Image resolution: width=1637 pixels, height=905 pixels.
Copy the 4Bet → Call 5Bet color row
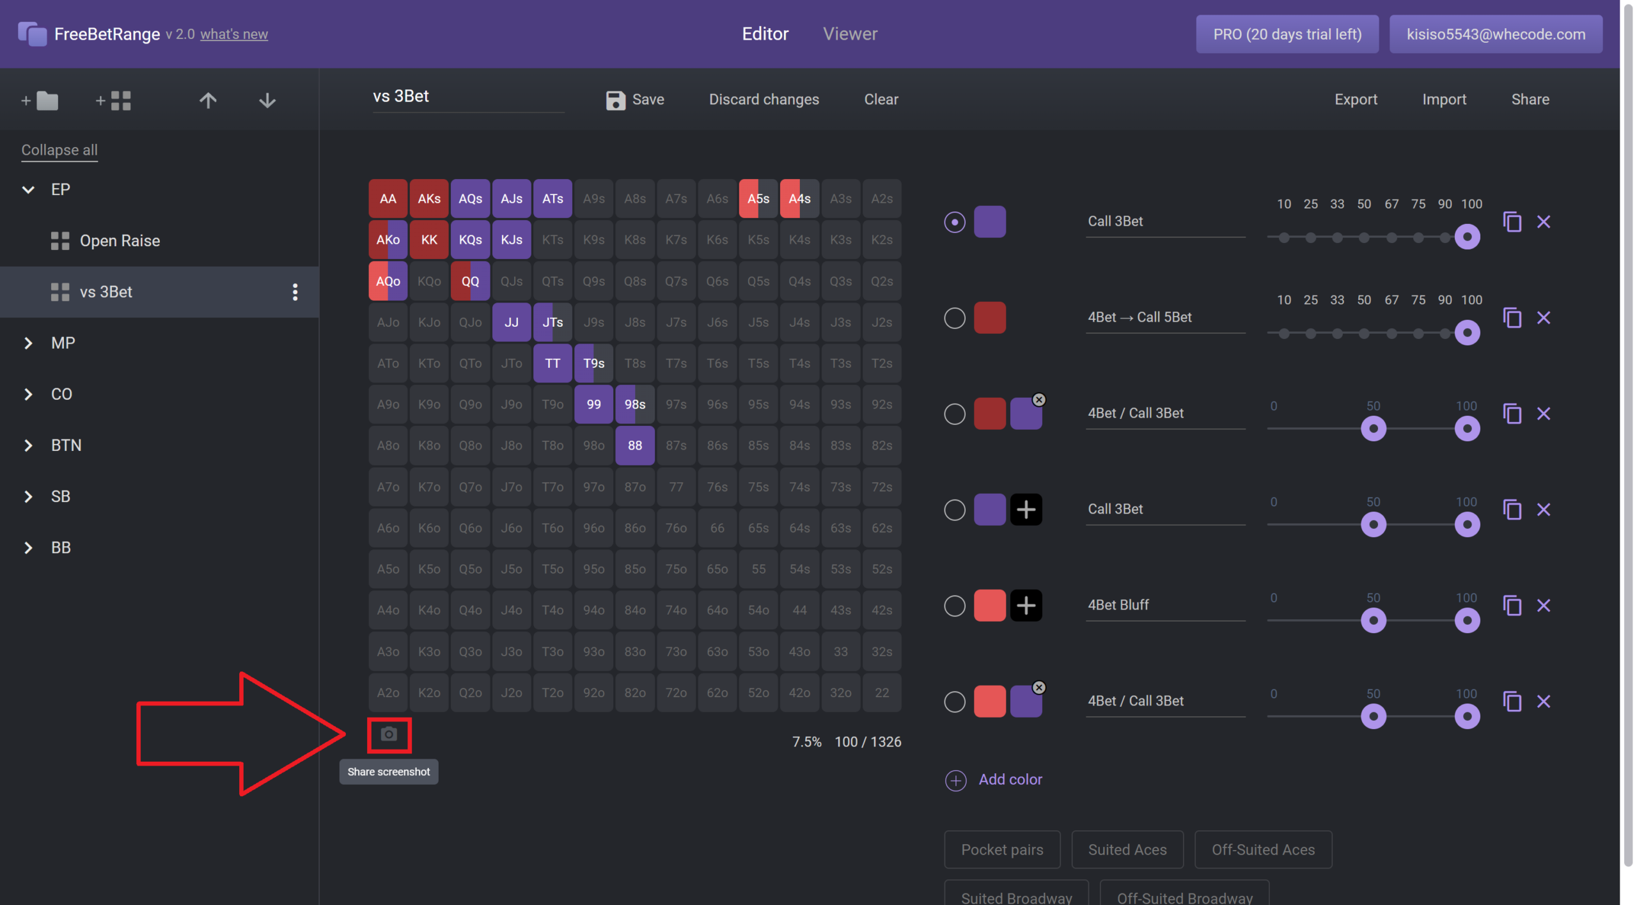tap(1512, 317)
